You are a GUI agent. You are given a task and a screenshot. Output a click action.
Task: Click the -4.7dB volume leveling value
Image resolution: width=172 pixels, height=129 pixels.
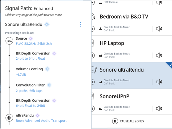[21, 75]
